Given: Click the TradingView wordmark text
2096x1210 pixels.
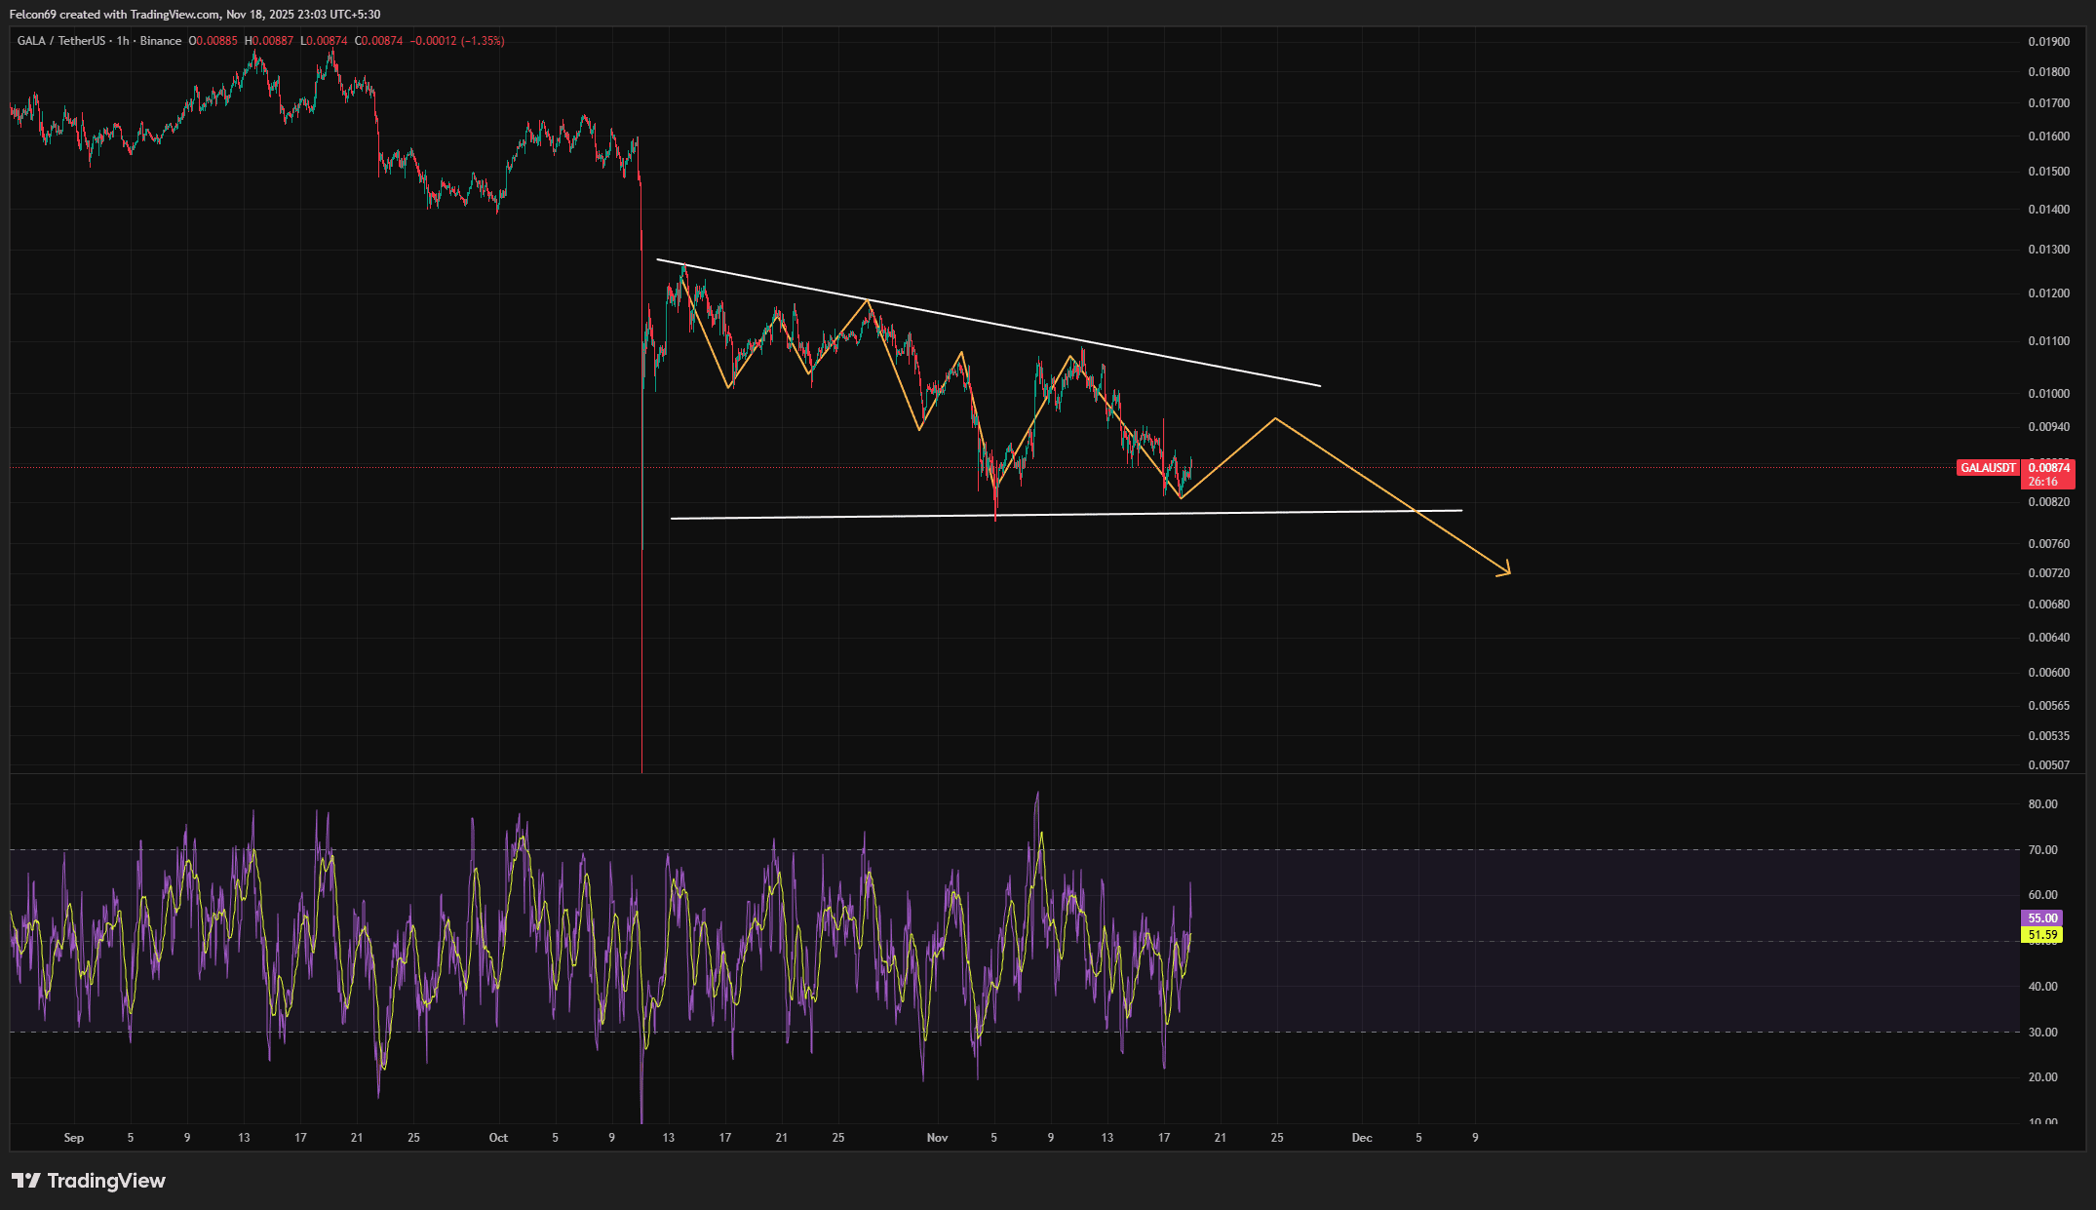Looking at the screenshot, I should (106, 1181).
